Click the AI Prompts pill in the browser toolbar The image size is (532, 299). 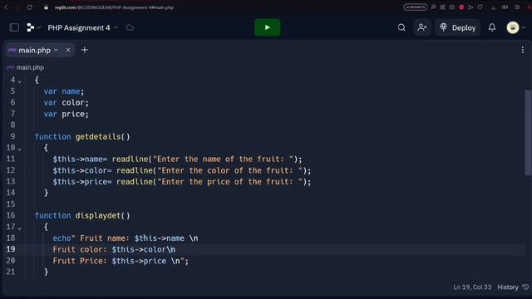[416, 7]
